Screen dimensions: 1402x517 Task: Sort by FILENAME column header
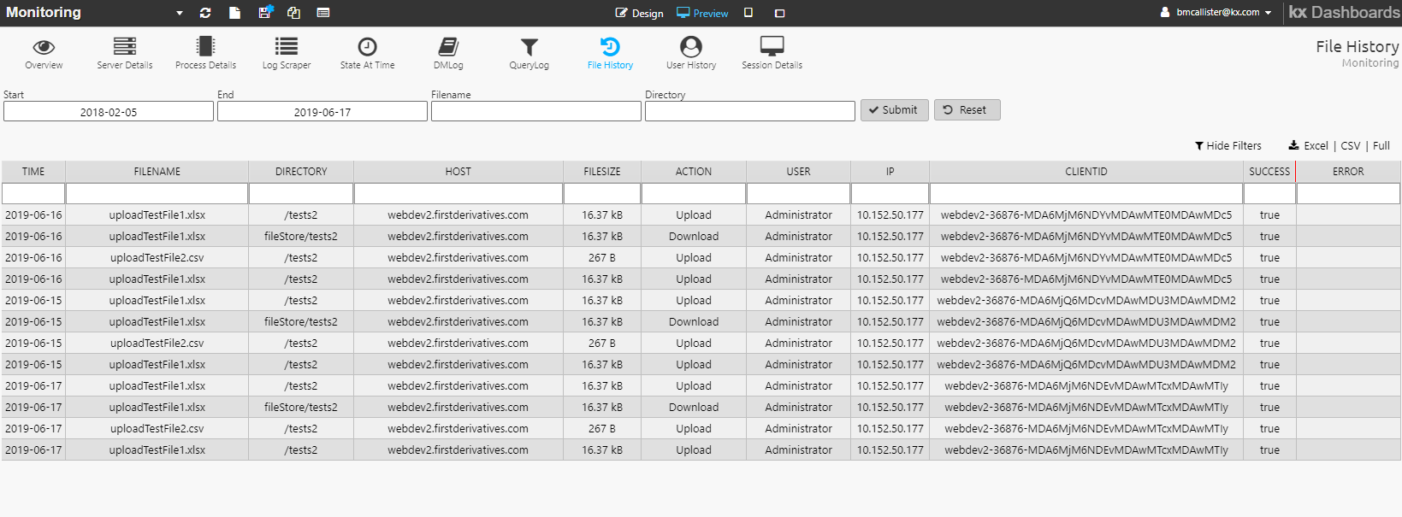click(157, 172)
